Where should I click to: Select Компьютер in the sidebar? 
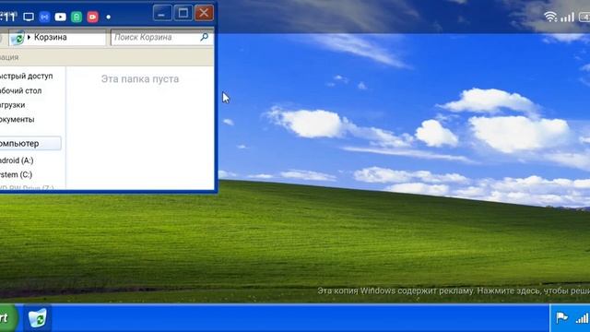coord(30,144)
